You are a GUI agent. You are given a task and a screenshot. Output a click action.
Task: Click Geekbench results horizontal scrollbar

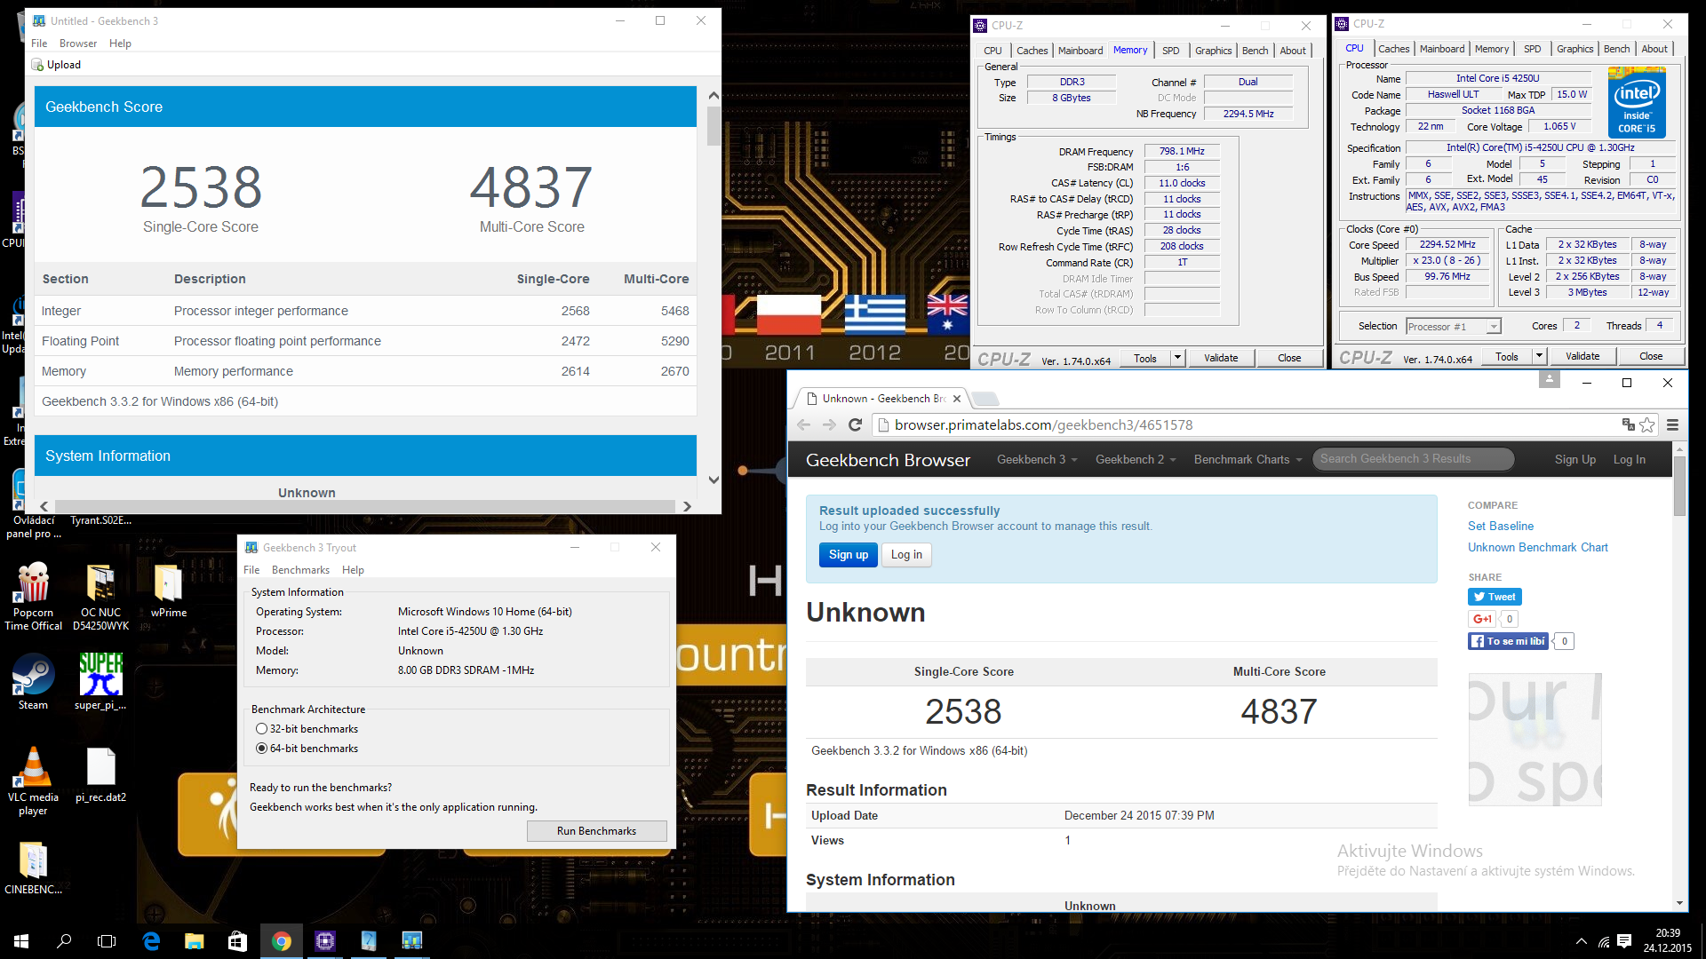(x=365, y=506)
